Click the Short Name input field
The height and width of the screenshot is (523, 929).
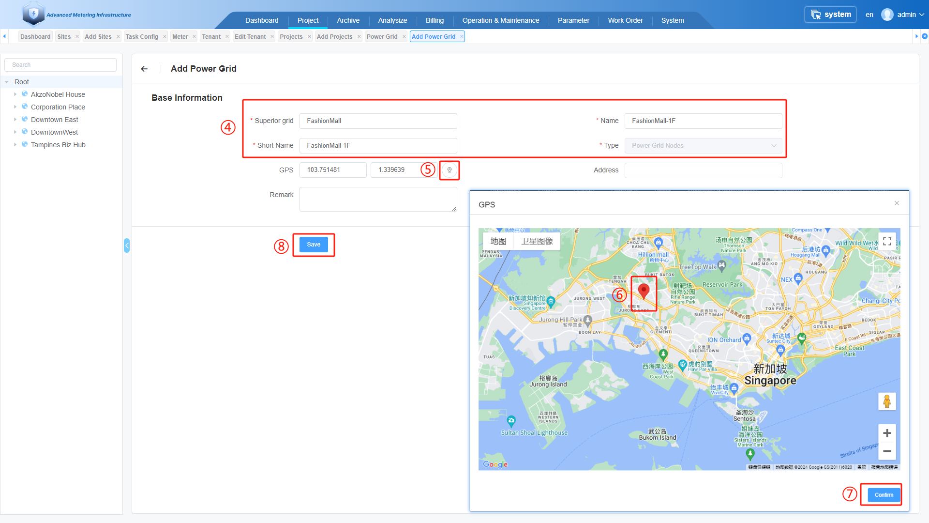coord(378,146)
